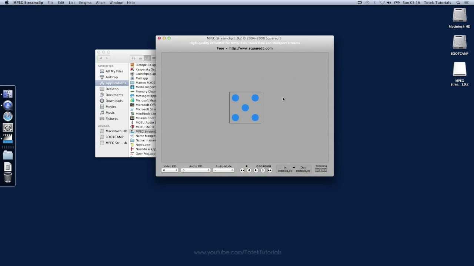Open Finder from the Dock

click(8, 94)
